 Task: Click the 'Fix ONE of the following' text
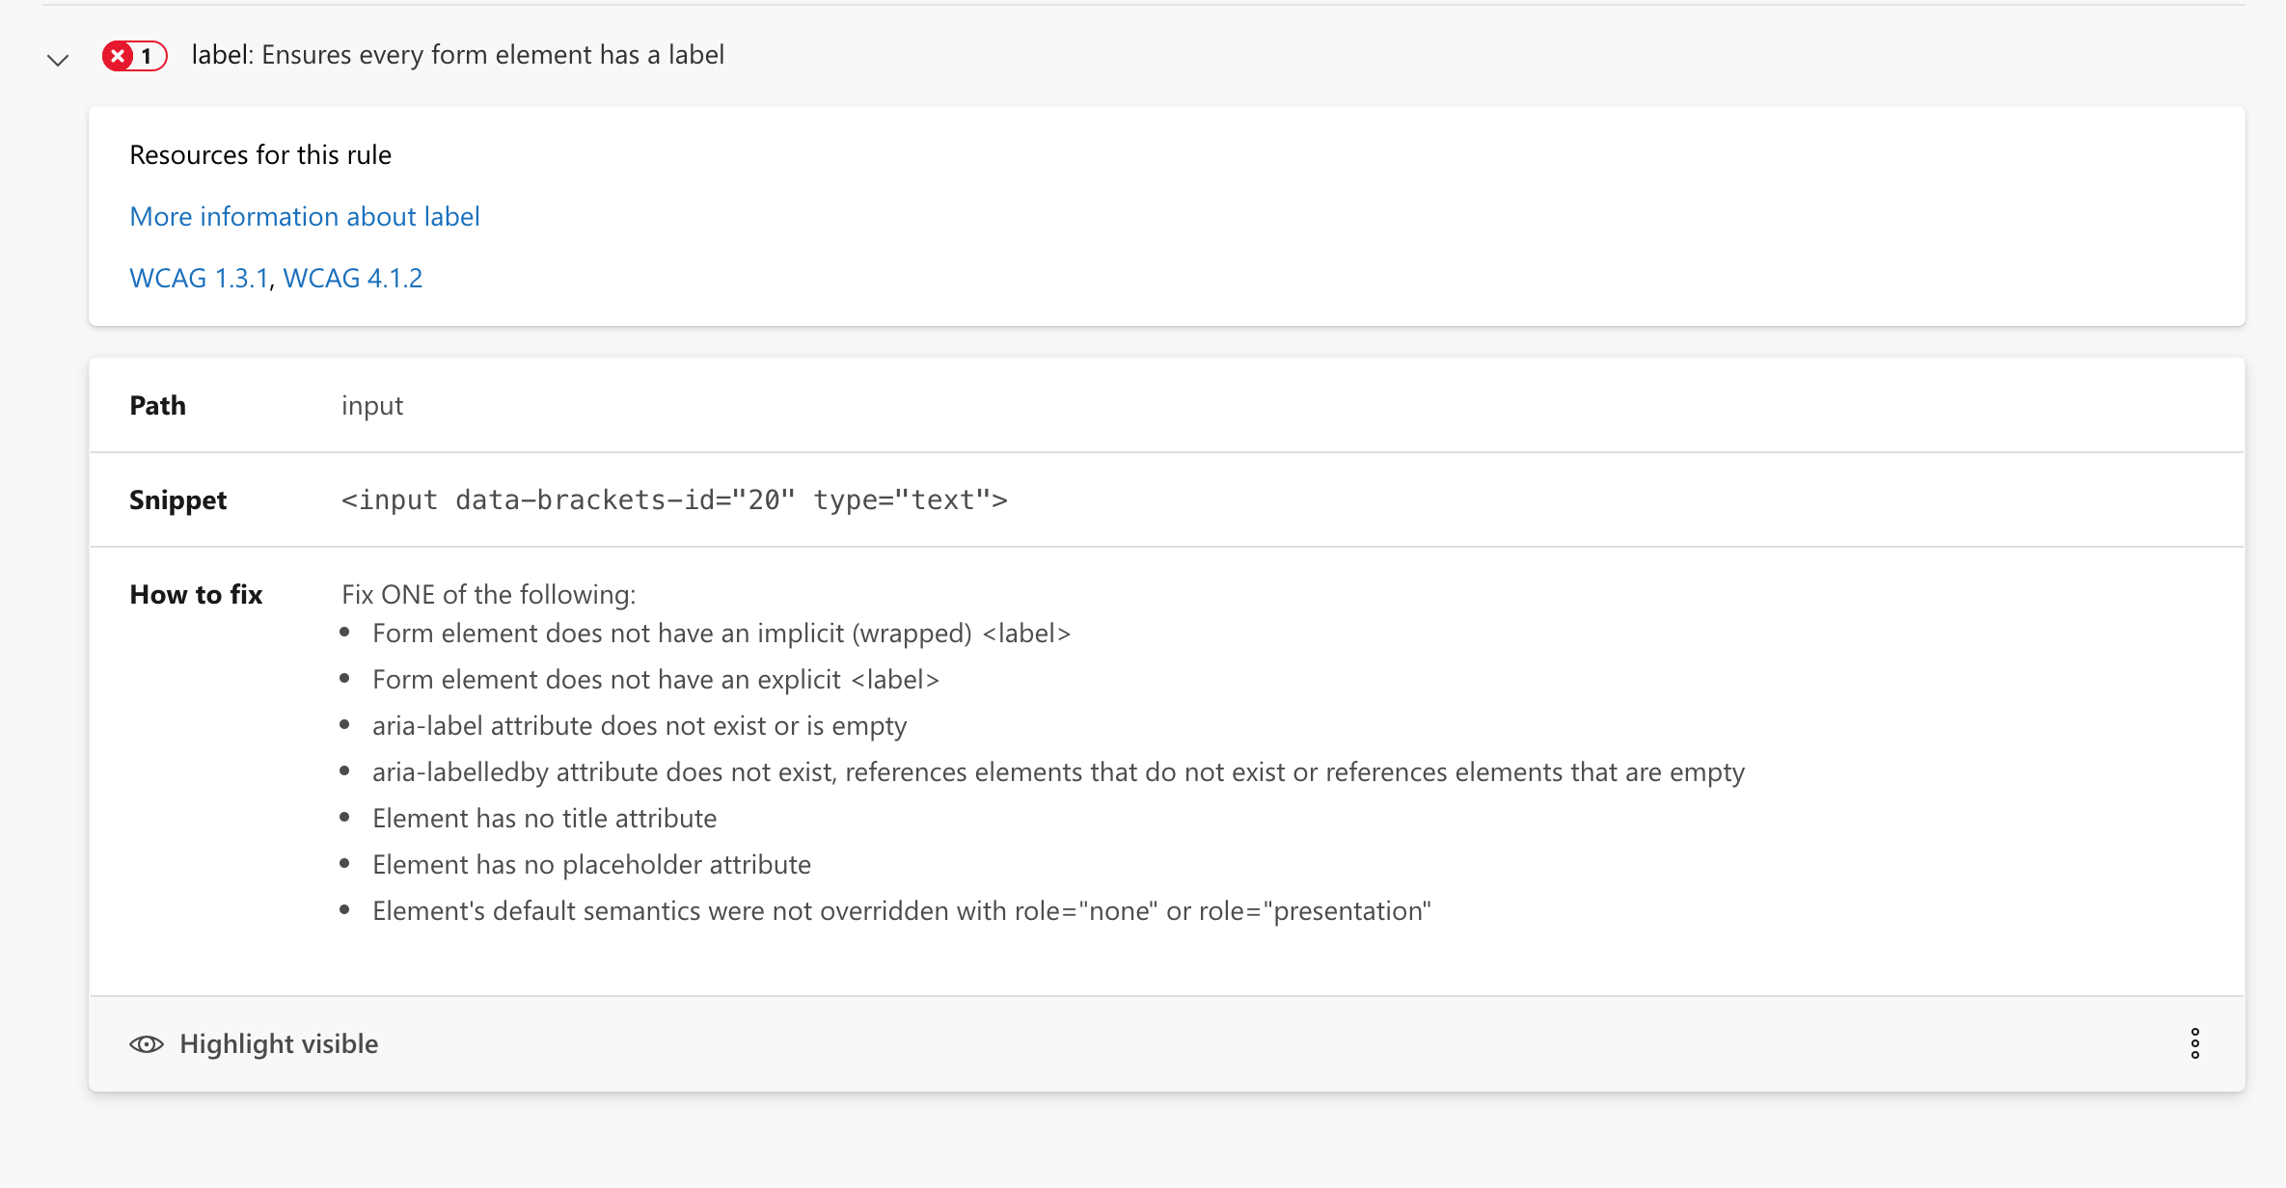488,595
